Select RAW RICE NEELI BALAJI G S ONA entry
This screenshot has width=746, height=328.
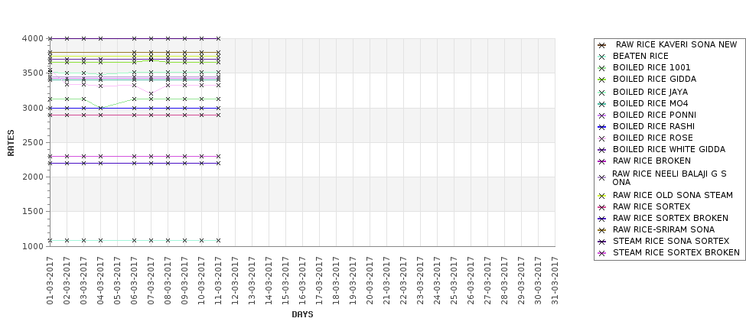[669, 178]
